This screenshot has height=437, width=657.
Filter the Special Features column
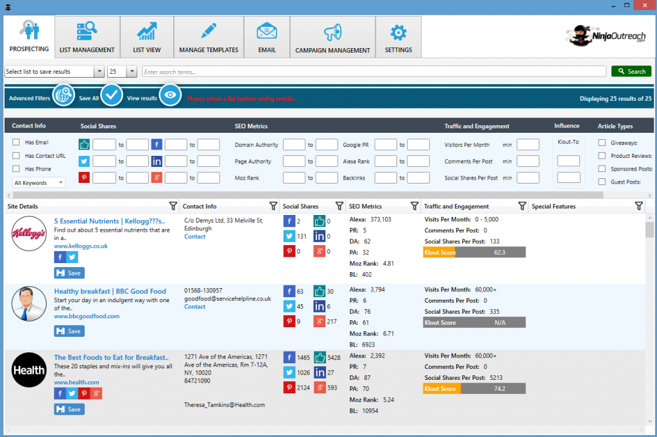coord(638,206)
